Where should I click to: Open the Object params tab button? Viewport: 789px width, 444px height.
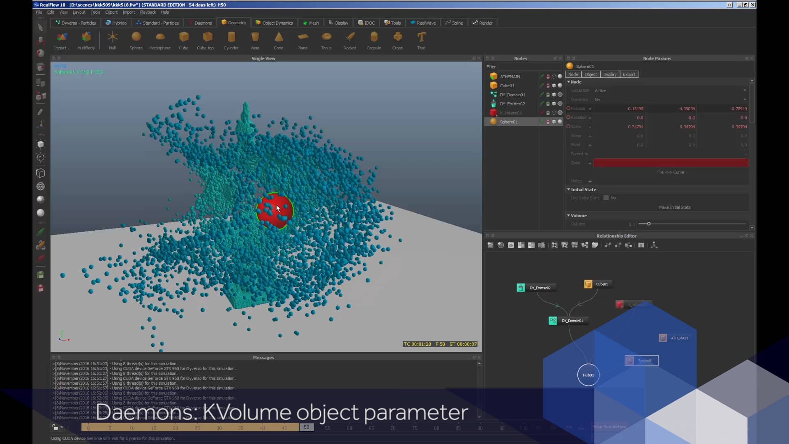591,74
